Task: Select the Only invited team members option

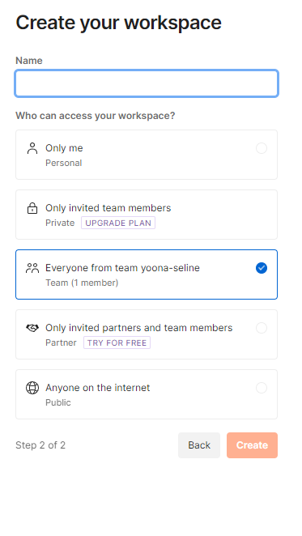Action: tap(147, 215)
